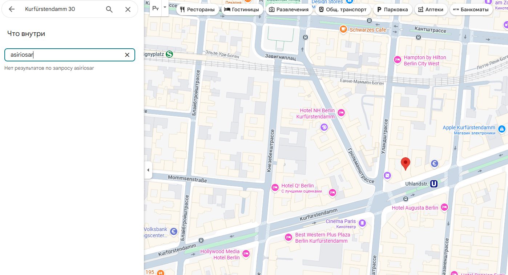Open the language dropdown arrow near Рү
The image size is (508, 275).
click(165, 8)
